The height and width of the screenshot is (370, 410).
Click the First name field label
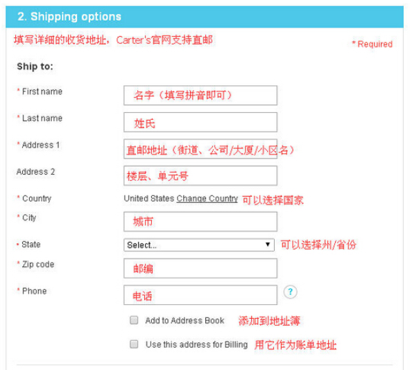click(x=42, y=91)
